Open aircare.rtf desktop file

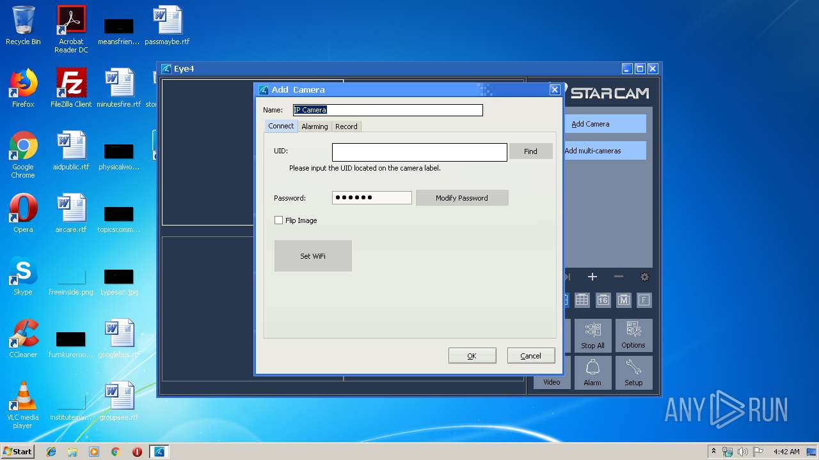[71, 213]
